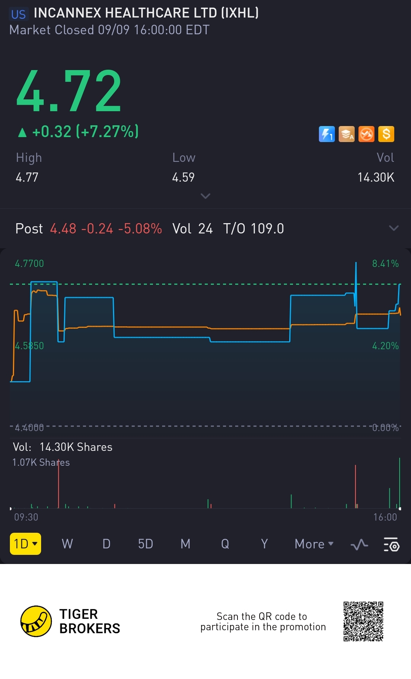Select the D timeframe tab
411x679 pixels.
[x=107, y=544]
